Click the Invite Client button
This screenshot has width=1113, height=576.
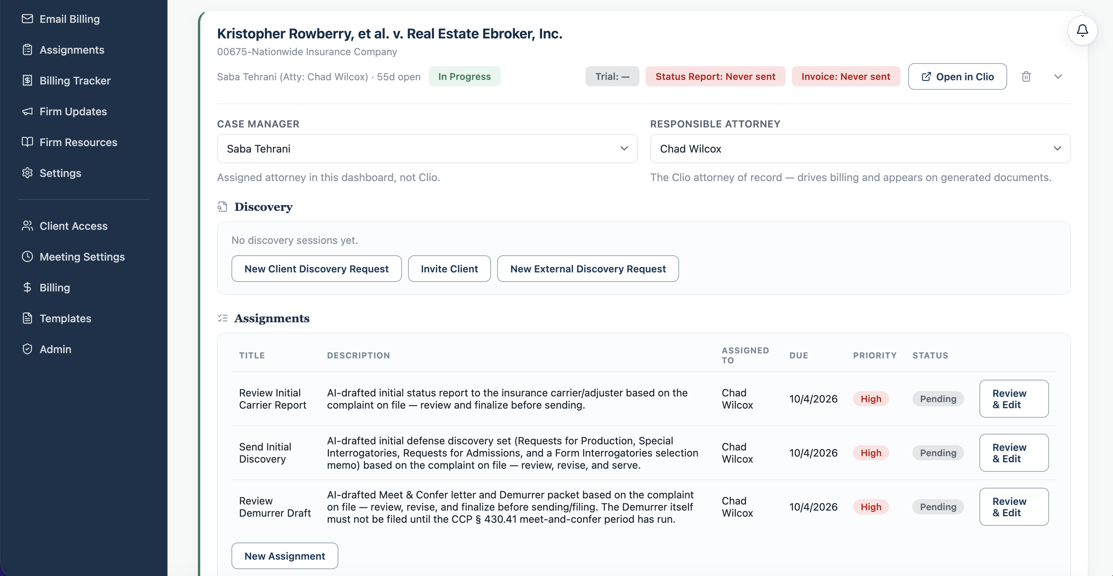tap(449, 269)
